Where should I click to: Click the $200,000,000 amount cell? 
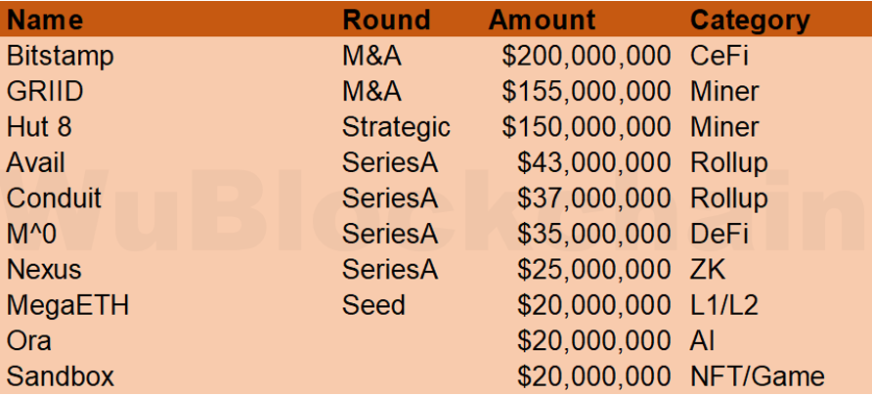[x=587, y=57]
